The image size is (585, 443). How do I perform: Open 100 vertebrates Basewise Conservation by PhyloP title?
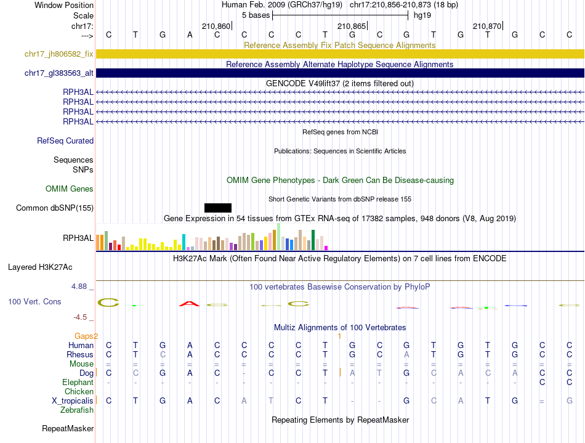[x=340, y=287]
